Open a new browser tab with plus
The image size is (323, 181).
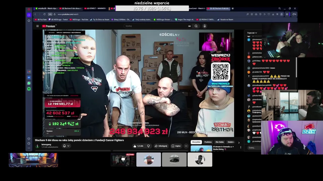[233, 9]
